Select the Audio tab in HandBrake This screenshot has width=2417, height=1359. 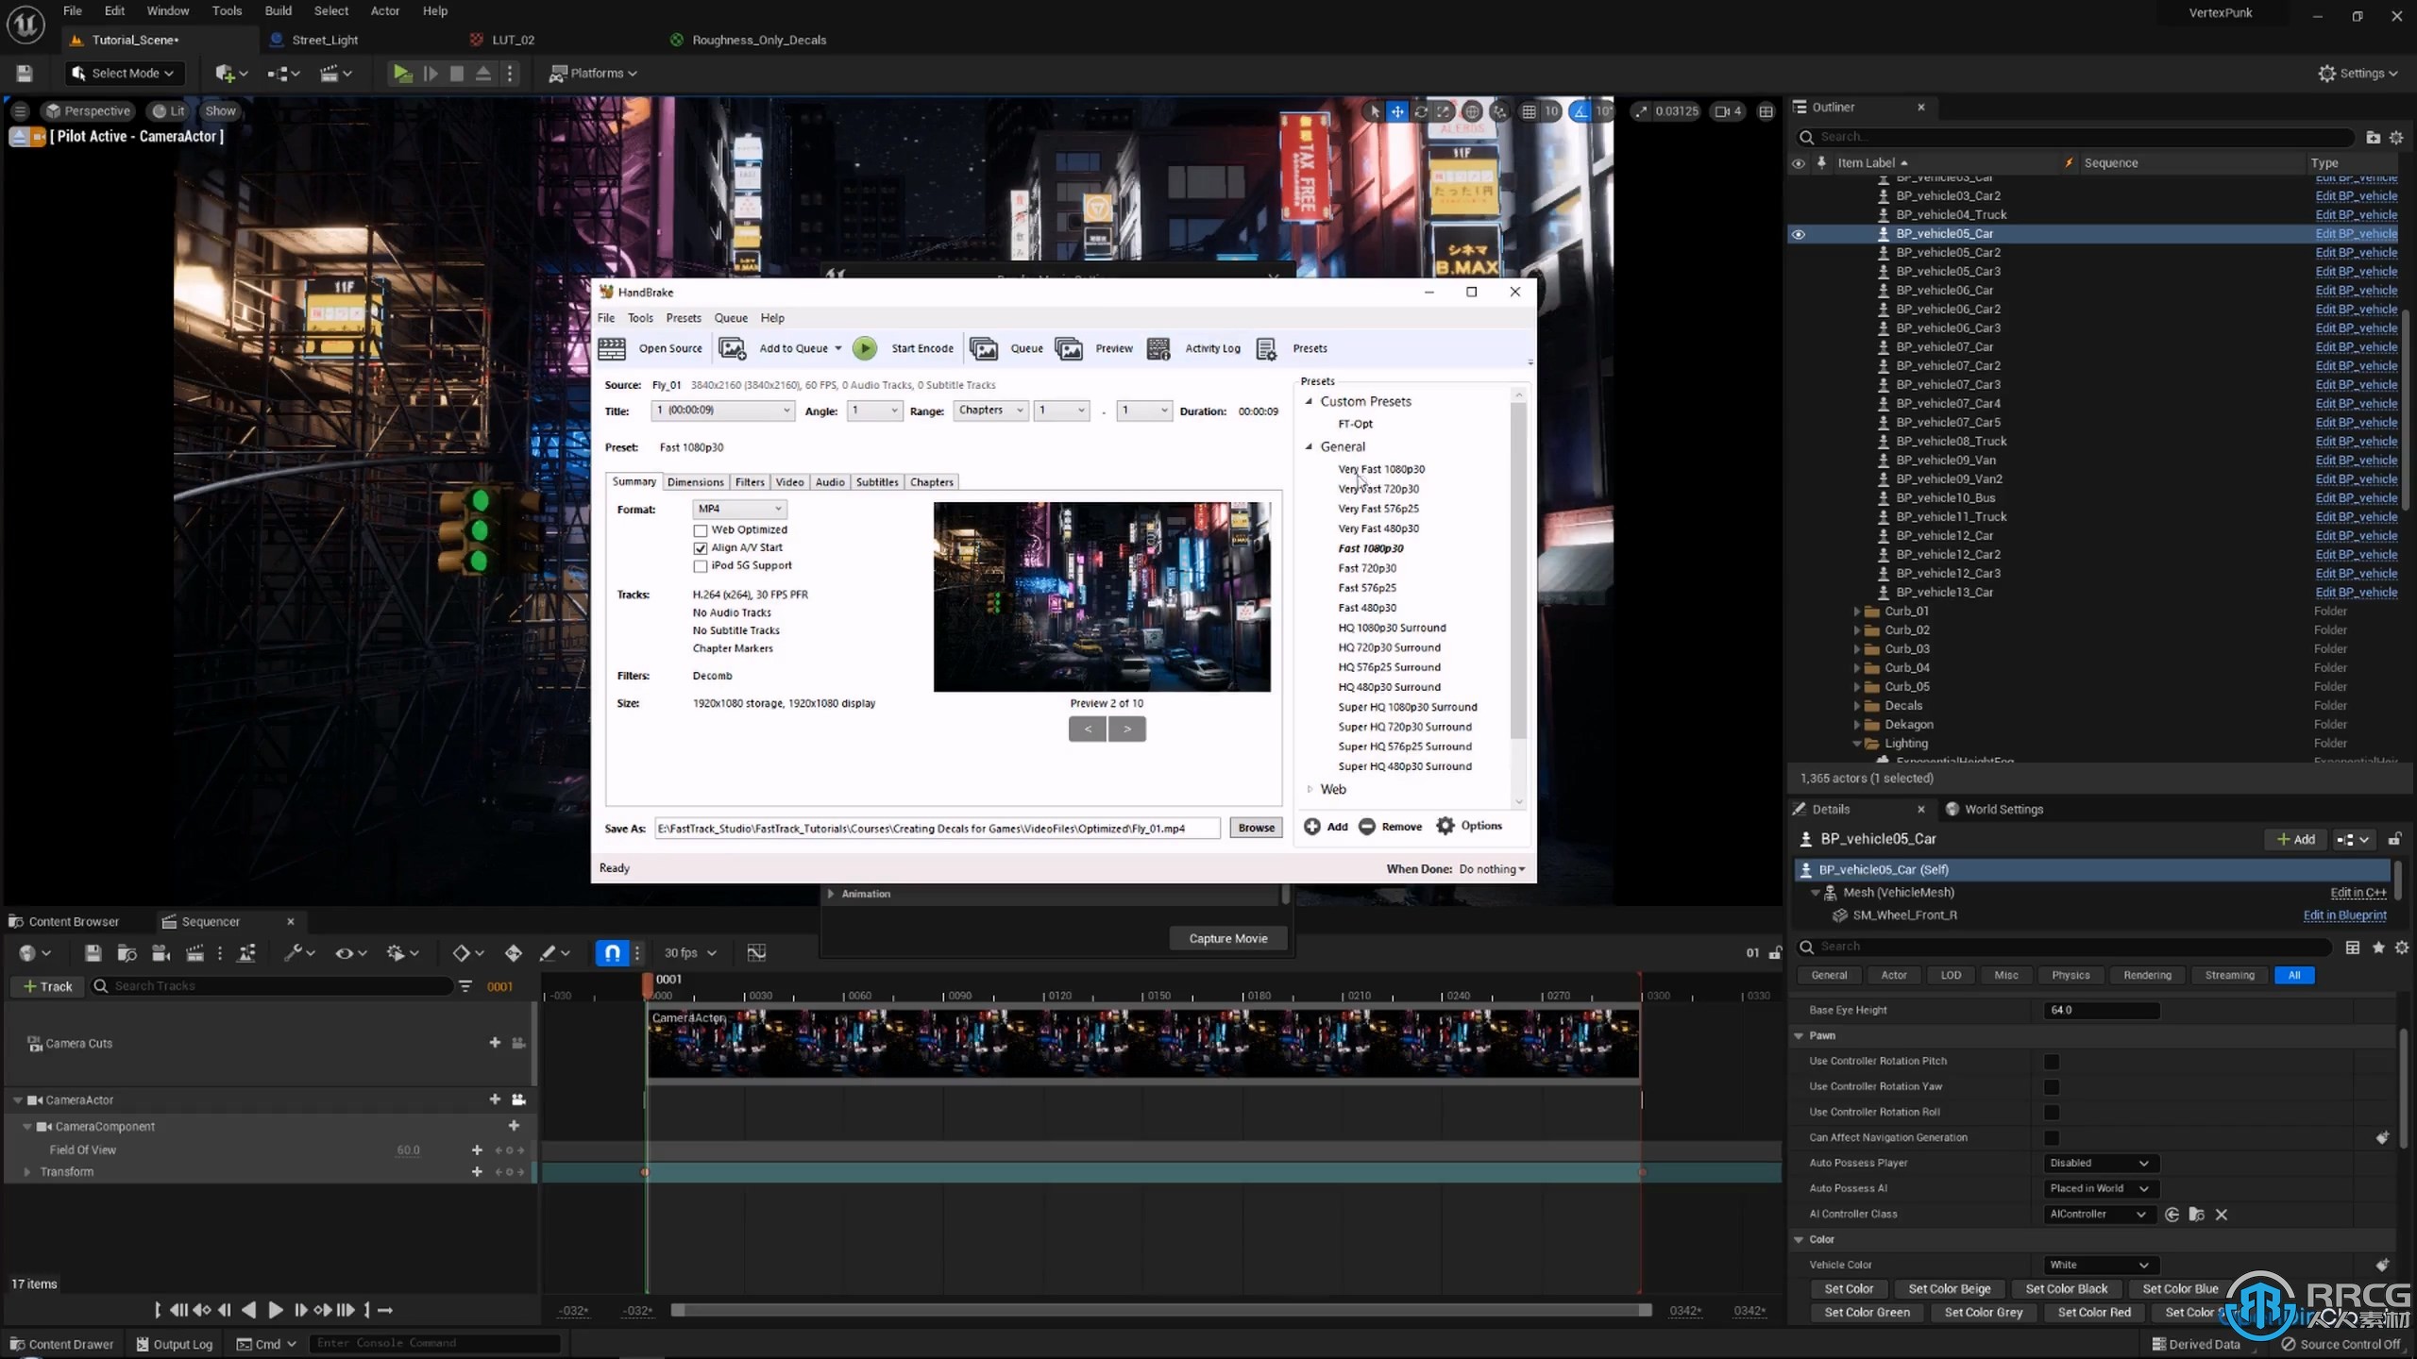828,481
